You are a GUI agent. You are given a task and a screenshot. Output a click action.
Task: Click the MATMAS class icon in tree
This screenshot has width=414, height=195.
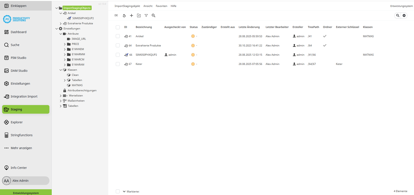point(68,85)
